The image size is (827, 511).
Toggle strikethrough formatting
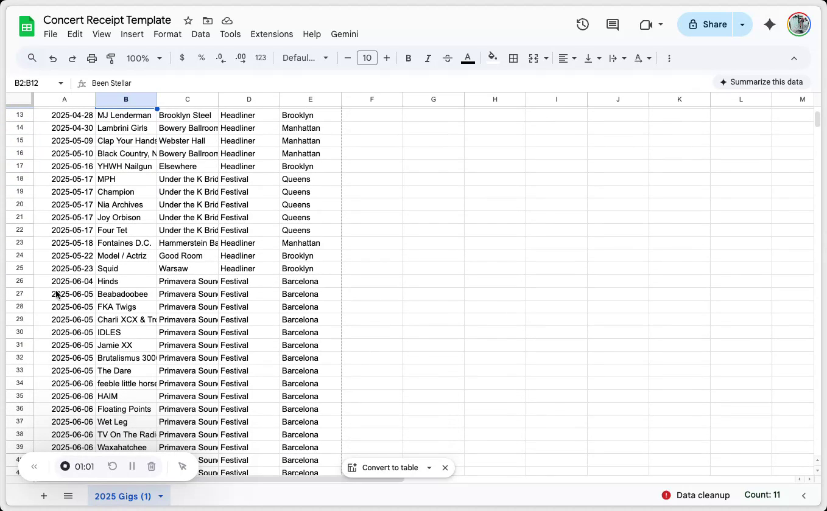(x=448, y=58)
